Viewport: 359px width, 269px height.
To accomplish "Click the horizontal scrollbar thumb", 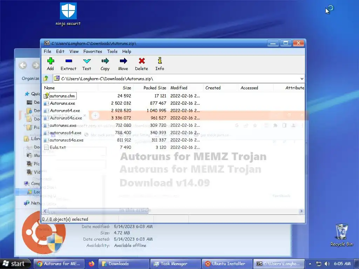I will (x=98, y=211).
